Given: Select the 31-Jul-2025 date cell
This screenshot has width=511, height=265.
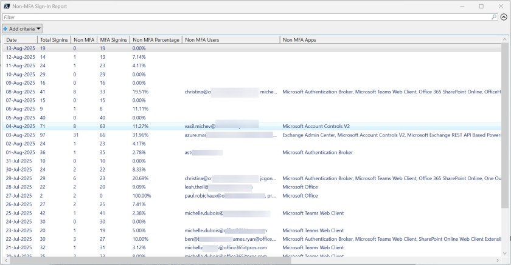Looking at the screenshot, I should click(x=19, y=161).
